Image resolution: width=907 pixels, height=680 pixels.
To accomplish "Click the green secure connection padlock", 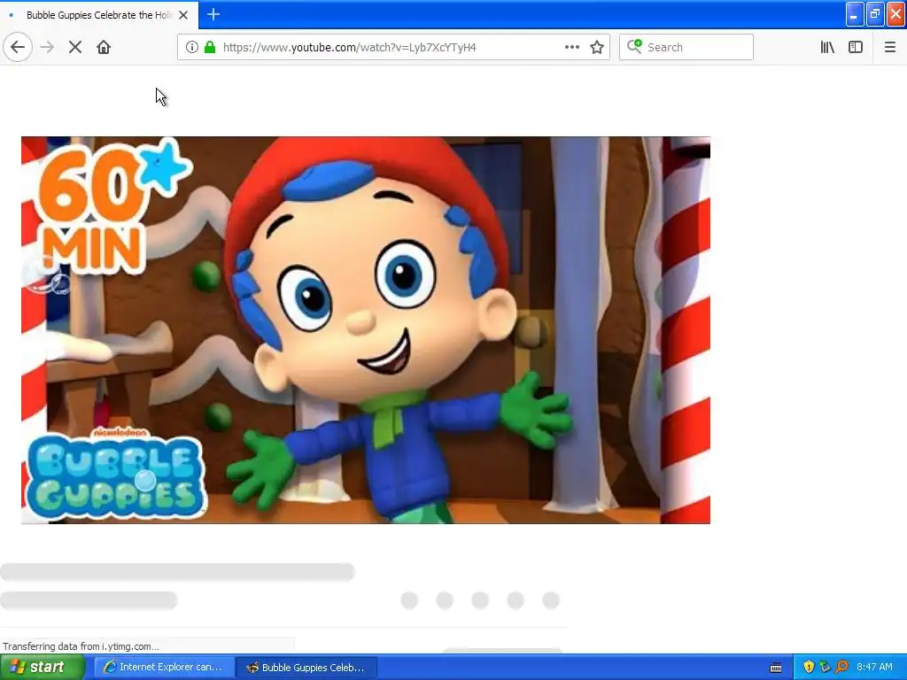I will click(210, 48).
